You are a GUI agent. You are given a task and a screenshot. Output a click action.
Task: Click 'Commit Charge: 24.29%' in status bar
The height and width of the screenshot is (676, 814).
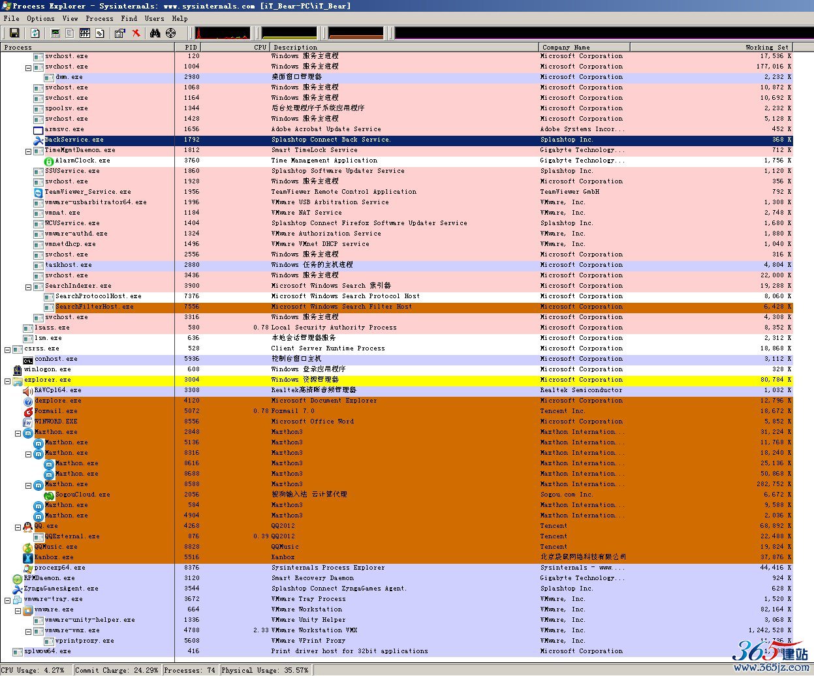(117, 670)
